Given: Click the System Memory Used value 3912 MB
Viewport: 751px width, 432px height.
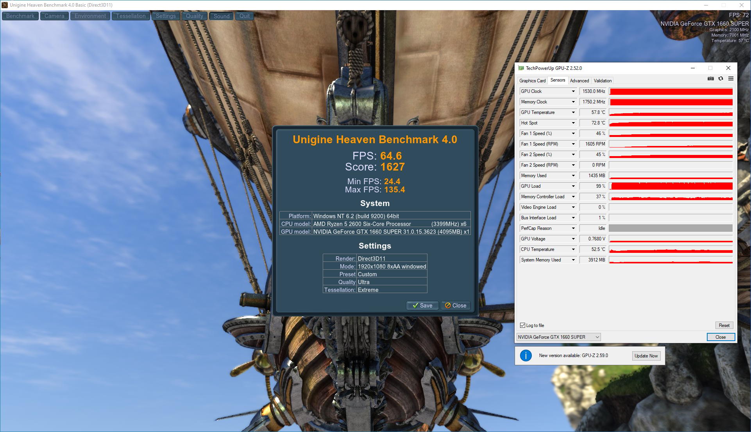Looking at the screenshot, I should pos(593,260).
